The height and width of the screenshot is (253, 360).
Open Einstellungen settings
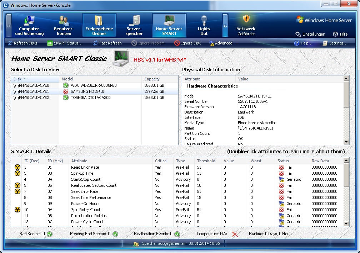pos(310,34)
